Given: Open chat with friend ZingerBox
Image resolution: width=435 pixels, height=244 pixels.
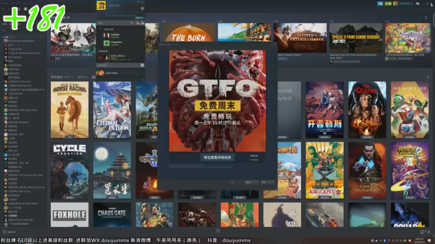Looking at the screenshot, I should pos(121,43).
